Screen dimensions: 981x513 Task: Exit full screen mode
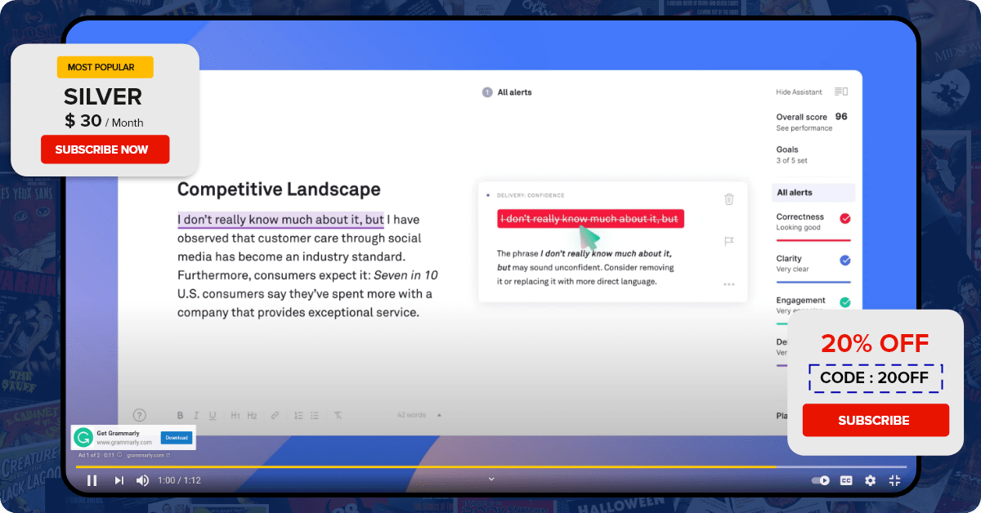[894, 480]
